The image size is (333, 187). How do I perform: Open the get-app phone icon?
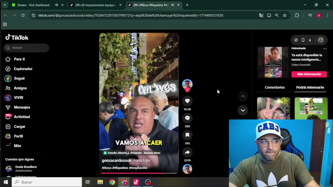pyautogui.click(x=303, y=40)
